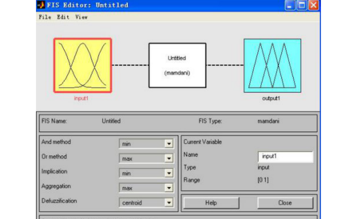Minimize the FIS Editor window
This screenshot has width=350, height=219.
[x=290, y=5]
